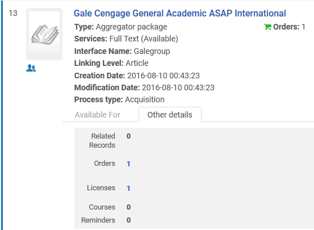Click the Related Records count 0
The width and height of the screenshot is (314, 230).
[128, 136]
